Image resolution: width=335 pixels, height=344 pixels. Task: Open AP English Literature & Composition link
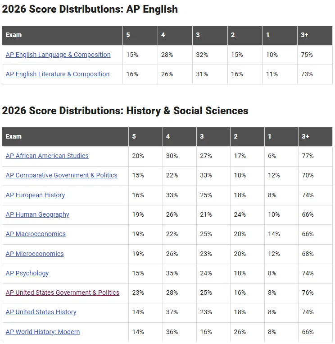click(58, 74)
